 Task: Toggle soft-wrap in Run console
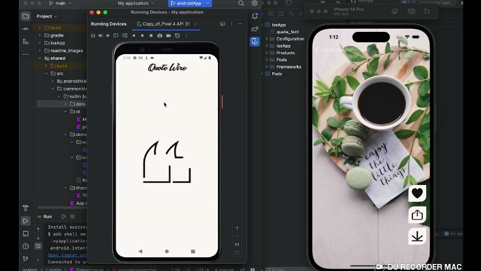click(38, 246)
